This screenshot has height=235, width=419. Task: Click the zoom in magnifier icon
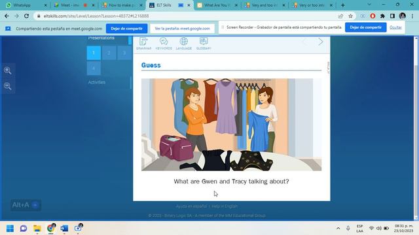pyautogui.click(x=7, y=70)
